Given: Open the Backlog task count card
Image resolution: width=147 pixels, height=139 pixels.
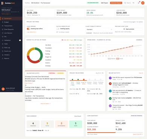Looking at the screenshot, I should pos(33,124).
